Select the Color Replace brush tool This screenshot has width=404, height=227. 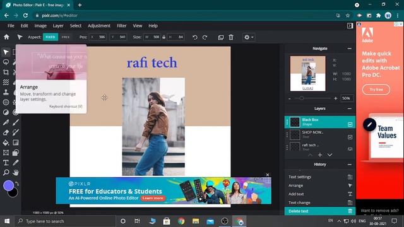pyautogui.click(x=16, y=132)
